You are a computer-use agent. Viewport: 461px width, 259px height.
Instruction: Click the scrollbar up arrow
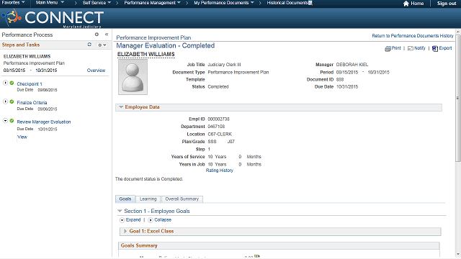458,32
